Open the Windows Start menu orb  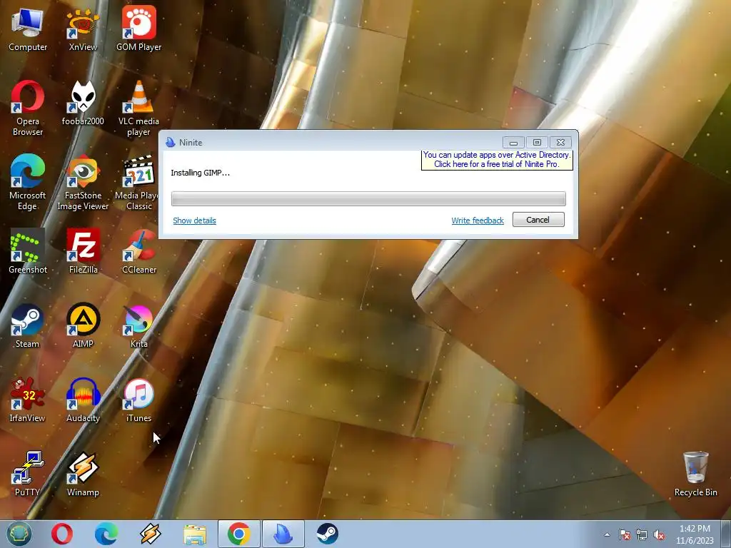(x=19, y=534)
